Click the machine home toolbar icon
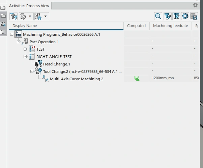Viewport: 203px width, 168px height. click(38, 16)
